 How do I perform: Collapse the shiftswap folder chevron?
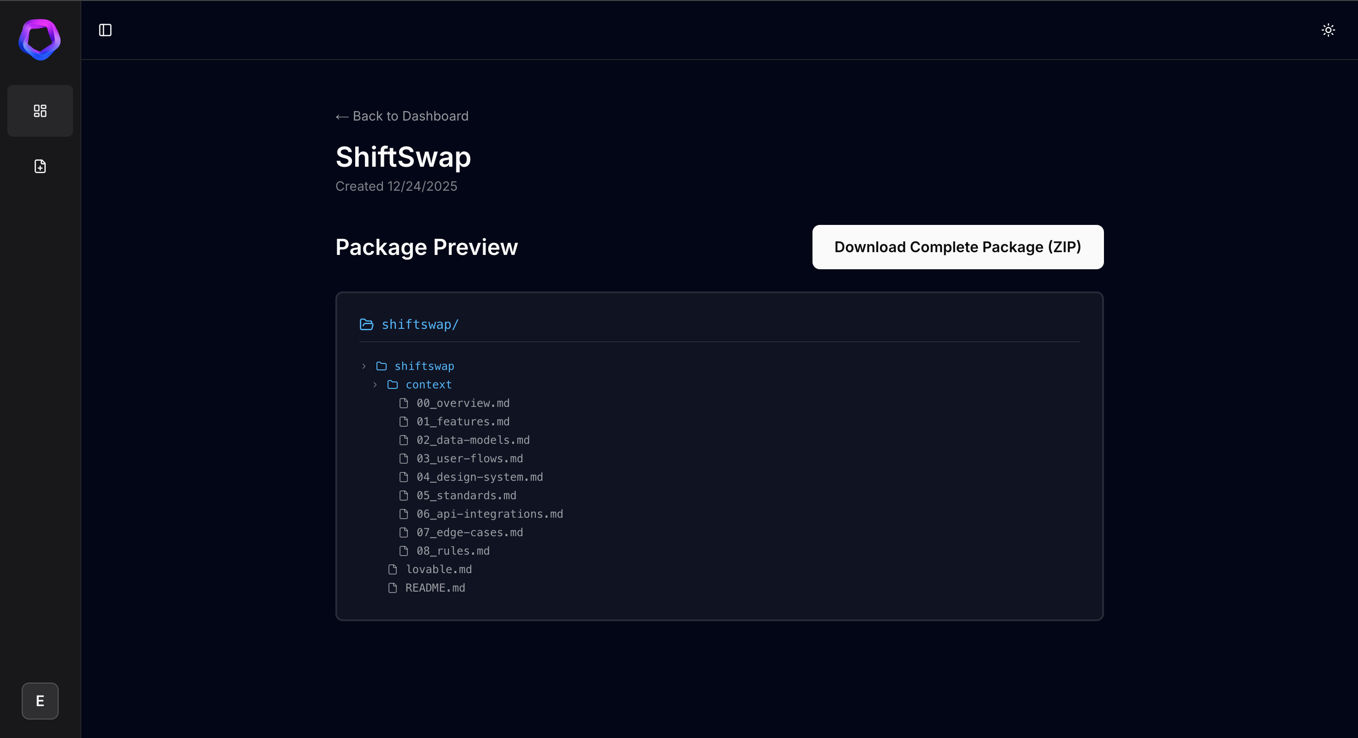pyautogui.click(x=364, y=366)
